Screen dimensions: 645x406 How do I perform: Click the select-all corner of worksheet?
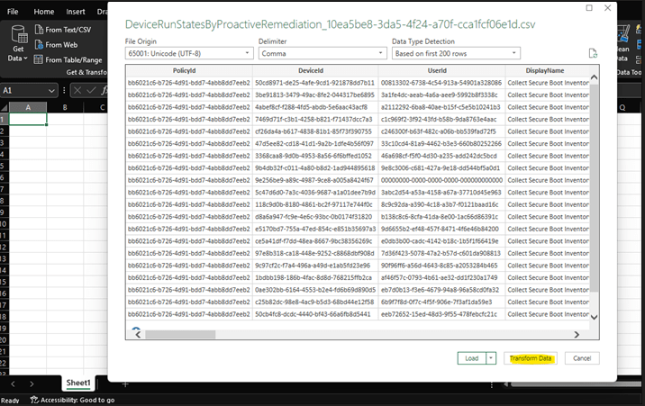click(x=5, y=107)
